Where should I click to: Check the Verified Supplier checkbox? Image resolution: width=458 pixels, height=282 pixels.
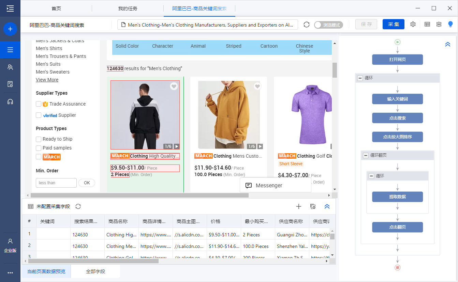click(x=39, y=115)
